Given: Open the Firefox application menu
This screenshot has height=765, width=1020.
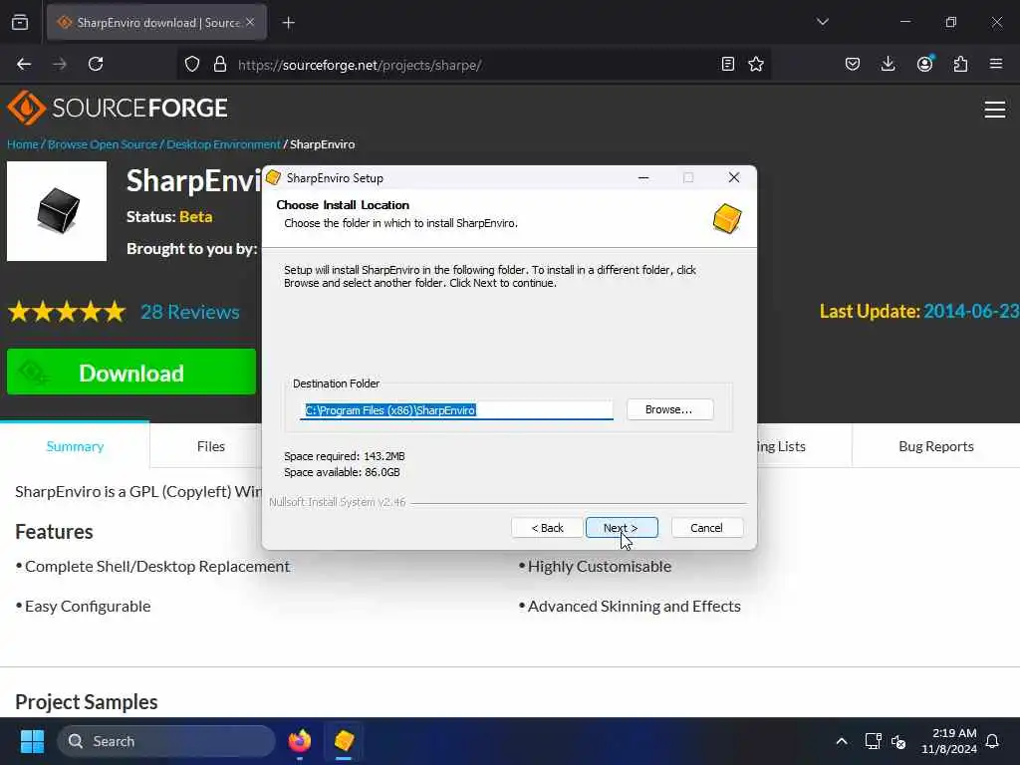Looking at the screenshot, I should [x=996, y=64].
